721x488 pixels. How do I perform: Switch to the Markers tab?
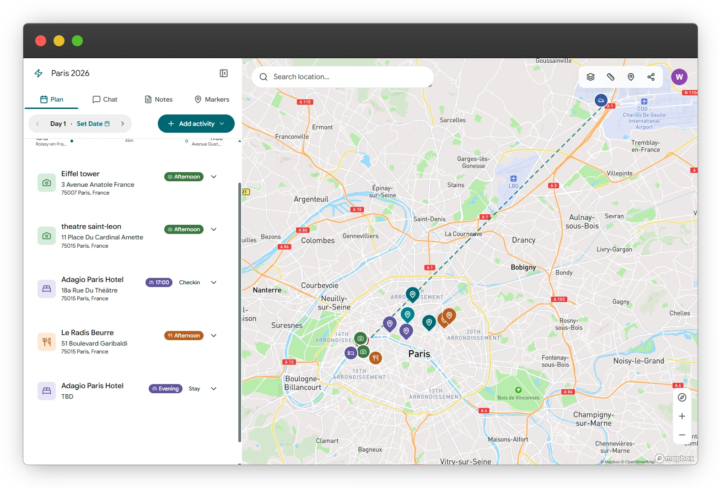[x=212, y=99]
